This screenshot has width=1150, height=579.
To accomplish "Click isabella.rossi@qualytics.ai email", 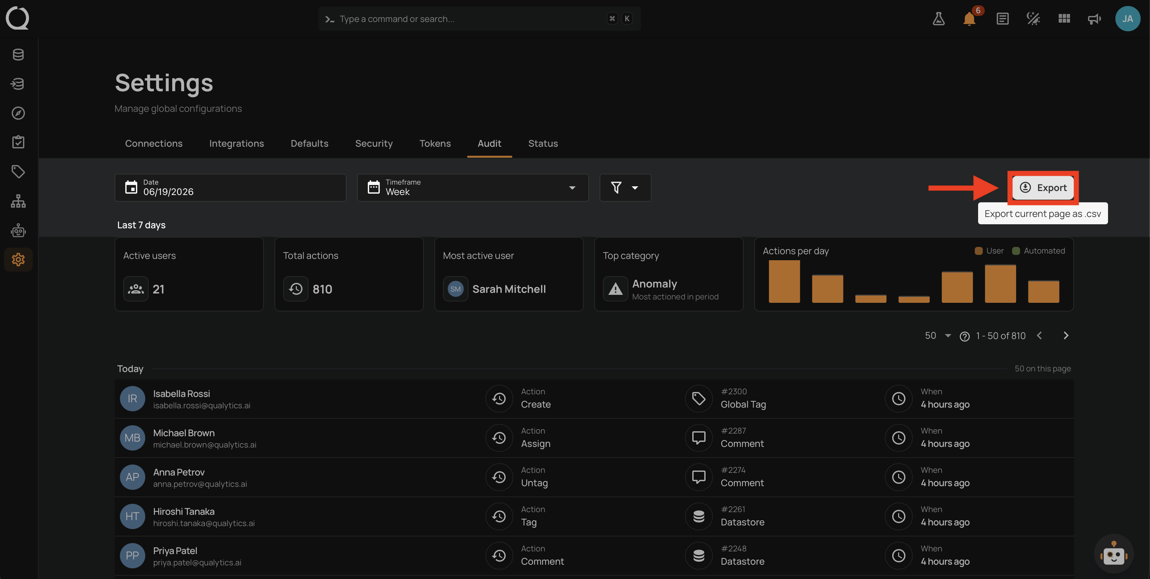I will tap(201, 406).
